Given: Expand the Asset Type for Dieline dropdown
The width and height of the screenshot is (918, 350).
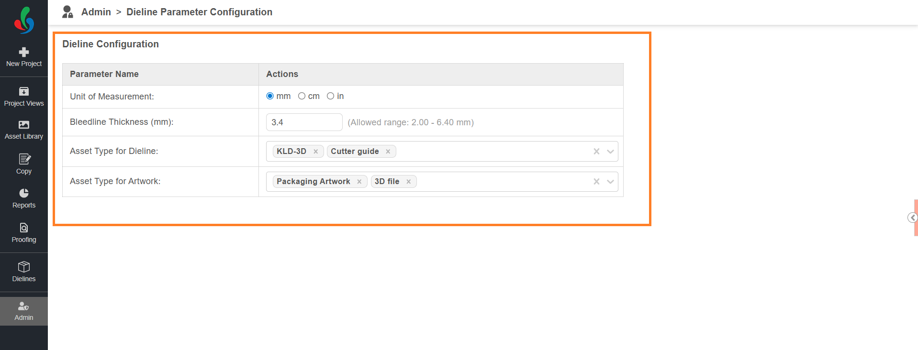Looking at the screenshot, I should 610,152.
